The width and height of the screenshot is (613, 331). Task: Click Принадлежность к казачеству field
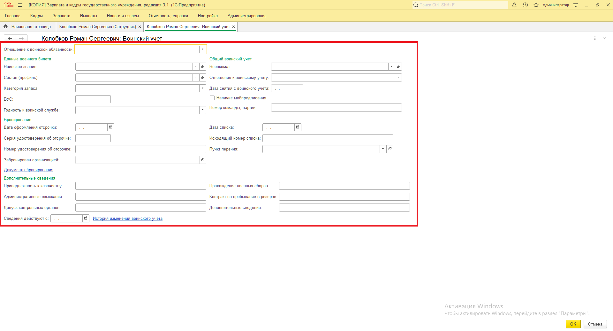click(141, 186)
